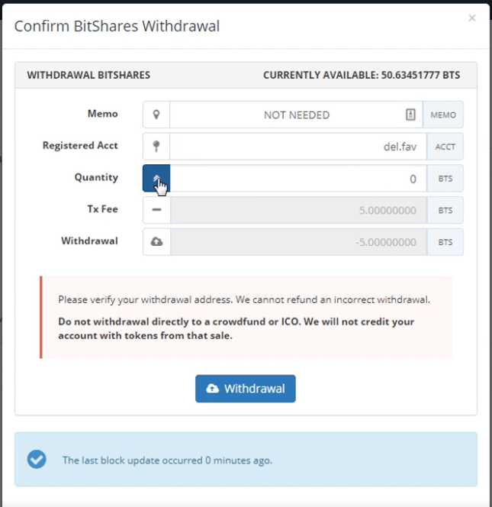Click the BTS addon beside Quantity
Viewport: 492px width, 507px height.
[445, 179]
